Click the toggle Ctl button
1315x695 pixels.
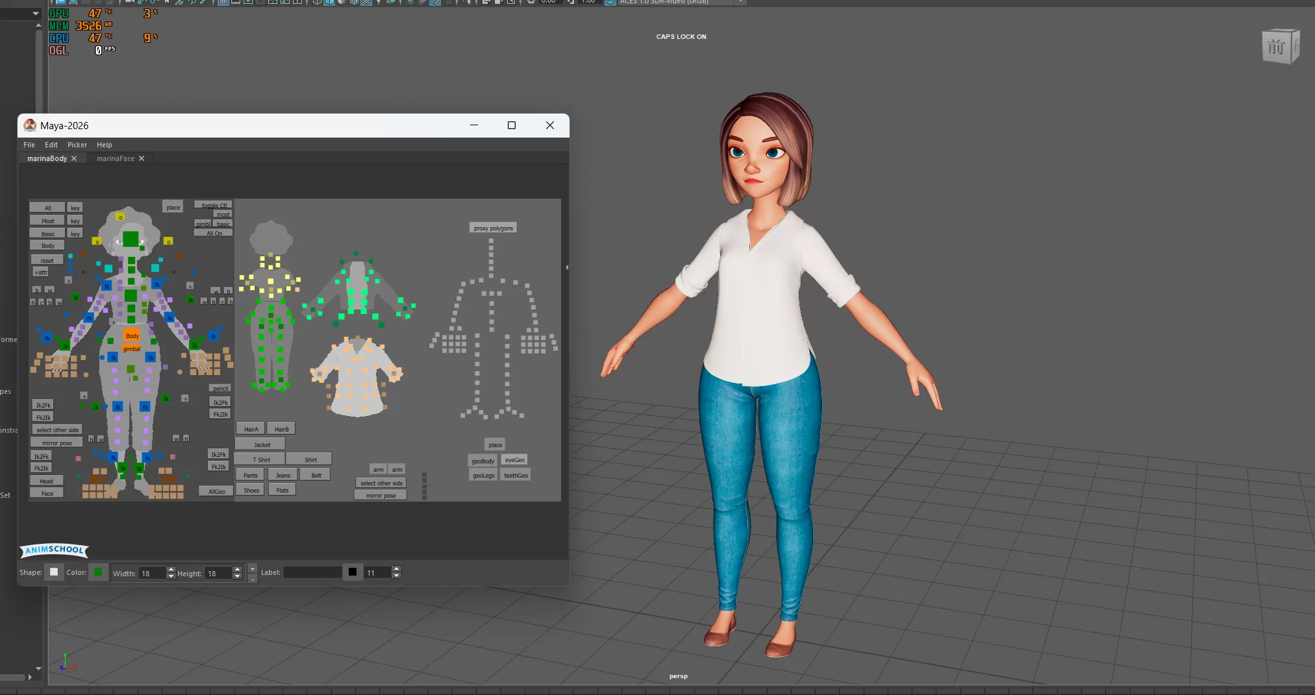pos(214,205)
